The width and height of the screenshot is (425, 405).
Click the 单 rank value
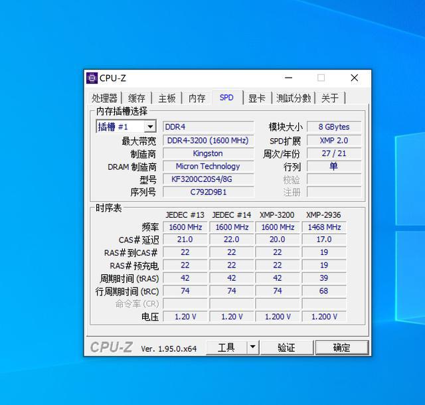coord(334,166)
